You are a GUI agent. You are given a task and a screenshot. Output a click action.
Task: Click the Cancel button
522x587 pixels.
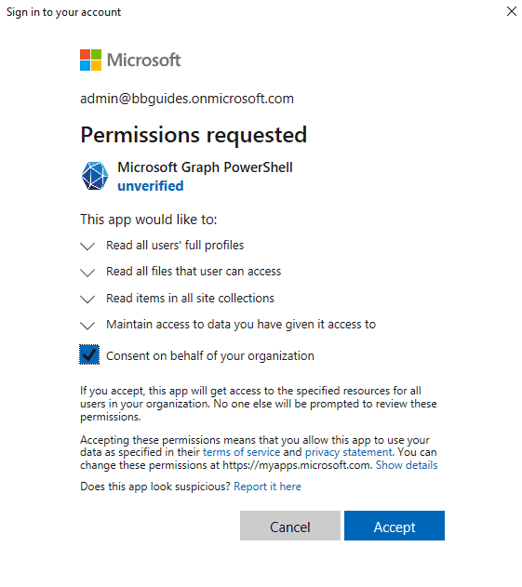(x=290, y=526)
